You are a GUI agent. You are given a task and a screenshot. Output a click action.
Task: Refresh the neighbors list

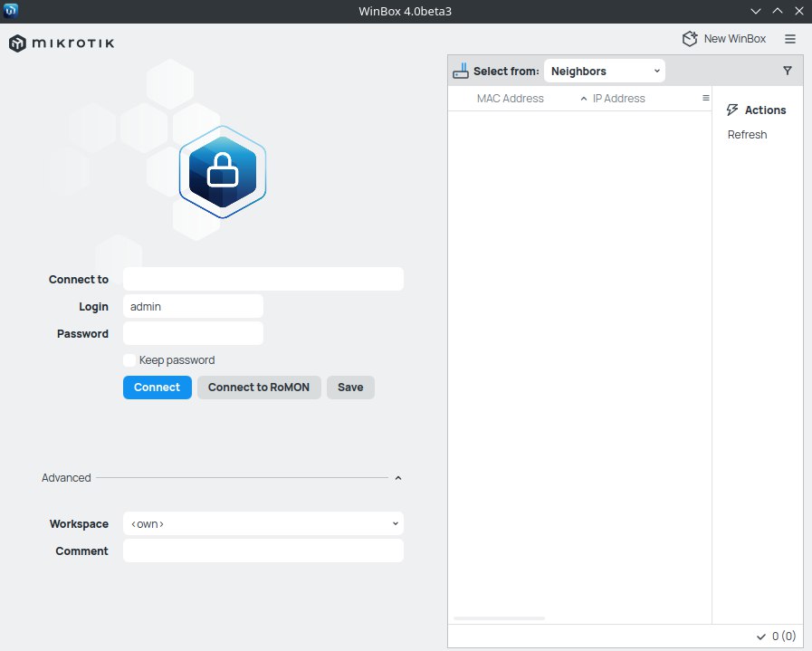tap(747, 135)
